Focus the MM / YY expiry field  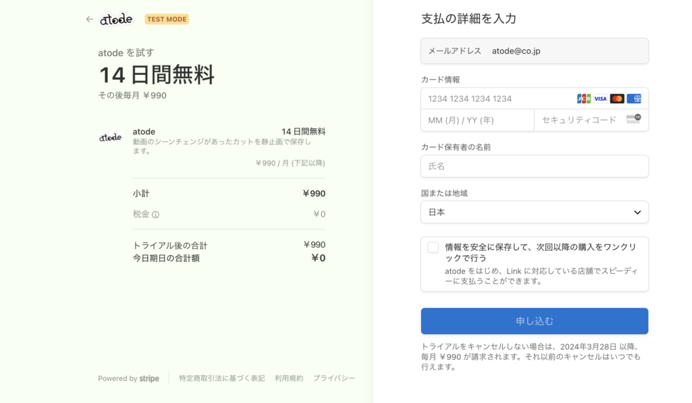click(478, 120)
